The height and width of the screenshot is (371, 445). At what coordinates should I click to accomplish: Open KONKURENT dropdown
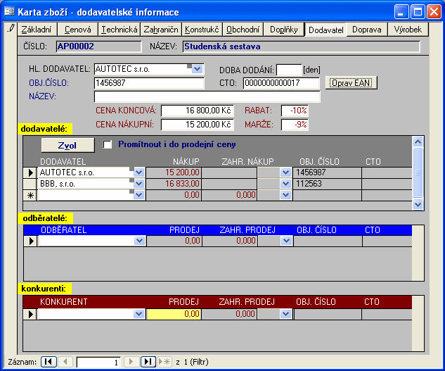(x=138, y=314)
